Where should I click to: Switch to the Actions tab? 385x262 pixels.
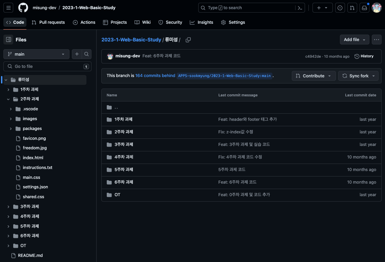[x=84, y=22]
